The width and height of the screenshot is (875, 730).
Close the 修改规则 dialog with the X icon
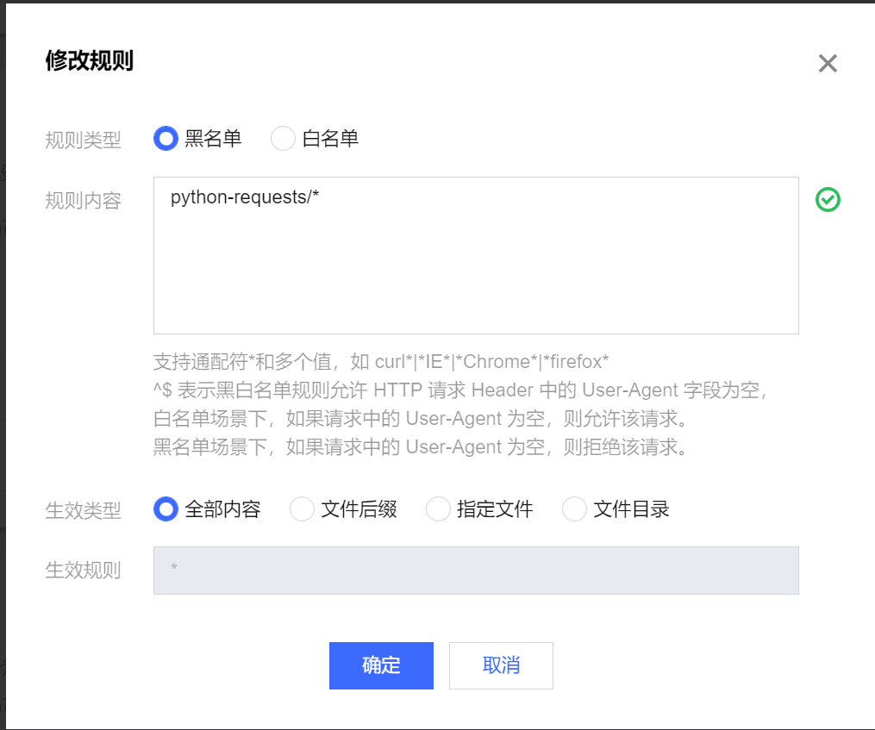pyautogui.click(x=828, y=63)
